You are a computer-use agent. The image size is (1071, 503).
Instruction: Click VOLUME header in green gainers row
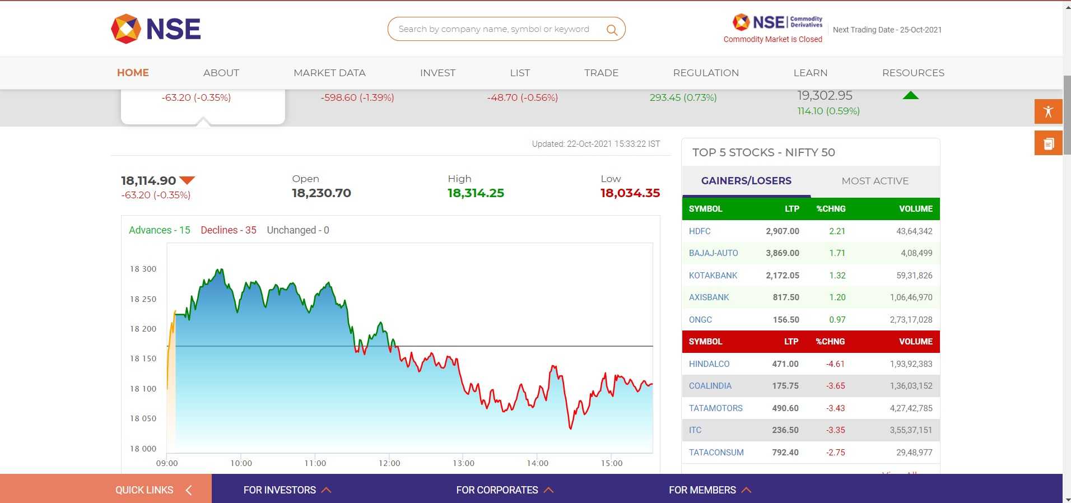pyautogui.click(x=916, y=209)
